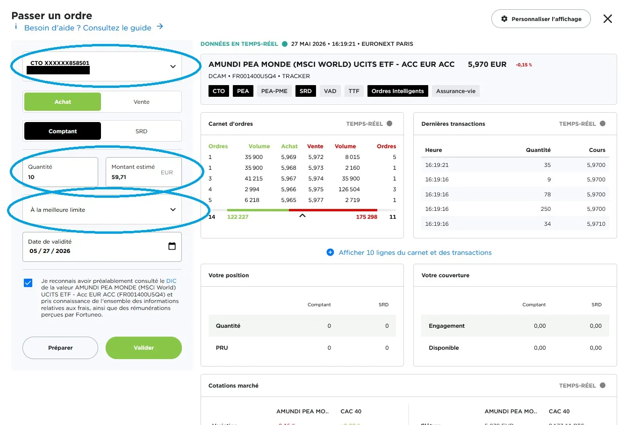This screenshot has width=626, height=425.
Task: Click the Date de validité field
Action: click(102, 247)
